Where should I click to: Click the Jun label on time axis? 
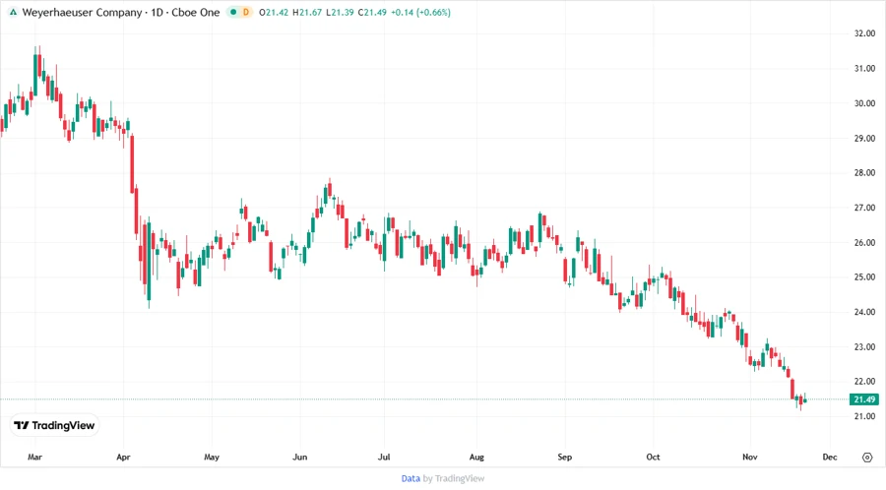click(x=300, y=457)
